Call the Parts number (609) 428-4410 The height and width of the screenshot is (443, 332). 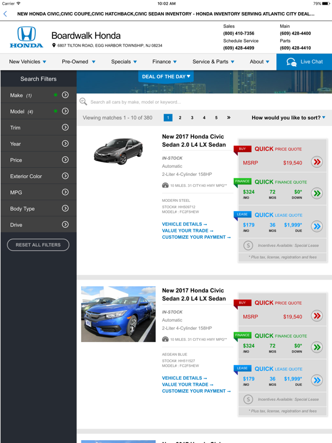pyautogui.click(x=295, y=48)
